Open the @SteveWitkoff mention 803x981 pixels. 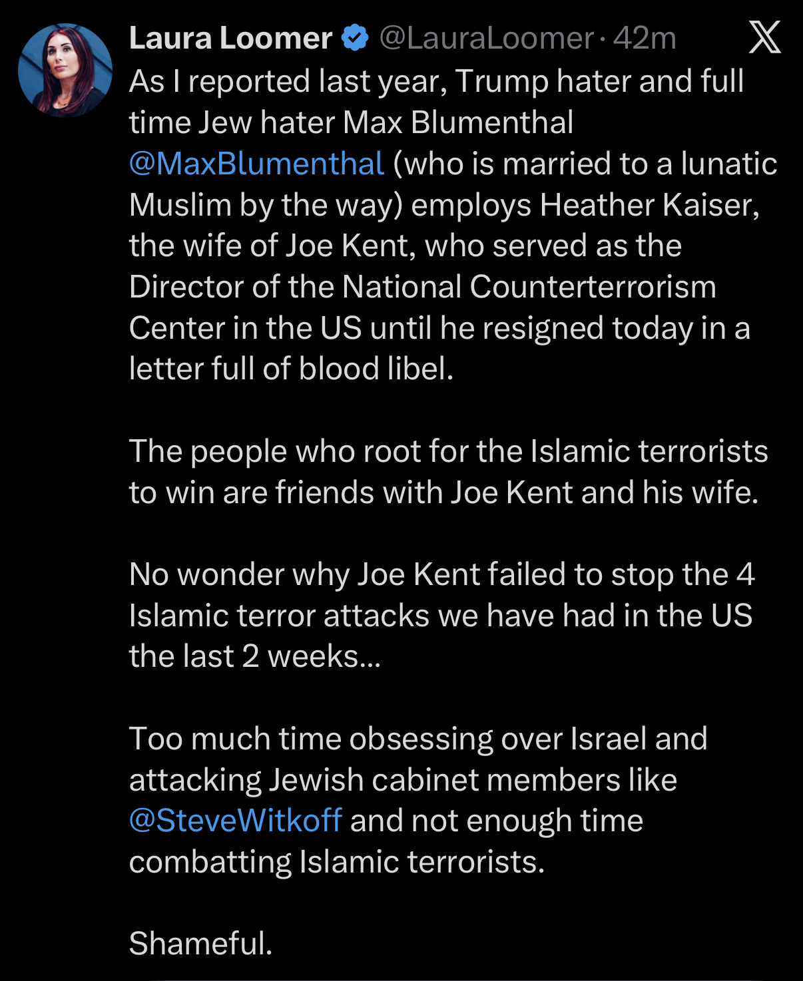click(x=236, y=820)
